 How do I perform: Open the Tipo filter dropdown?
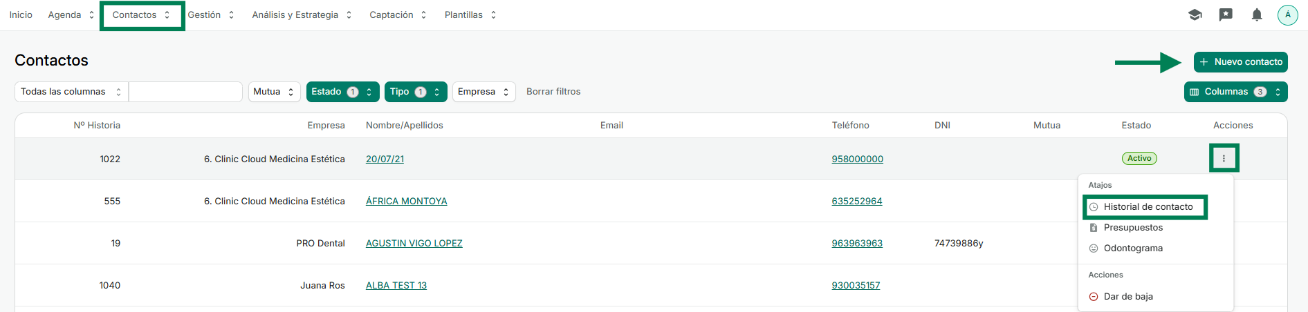(415, 92)
